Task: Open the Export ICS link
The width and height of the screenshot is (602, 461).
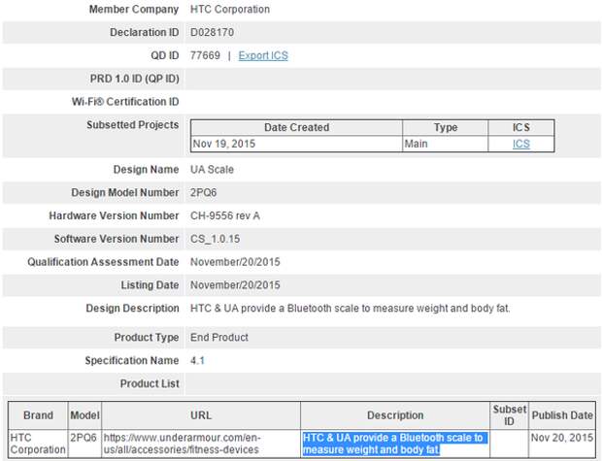Action: 263,55
